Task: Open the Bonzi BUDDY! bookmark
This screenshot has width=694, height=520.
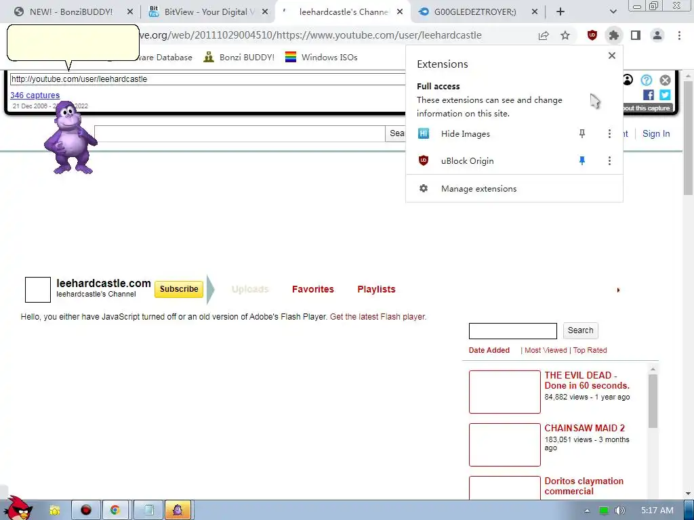Action: pyautogui.click(x=239, y=57)
